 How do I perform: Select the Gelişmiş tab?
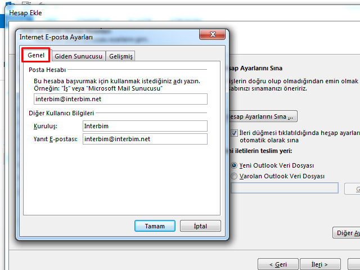(121, 56)
